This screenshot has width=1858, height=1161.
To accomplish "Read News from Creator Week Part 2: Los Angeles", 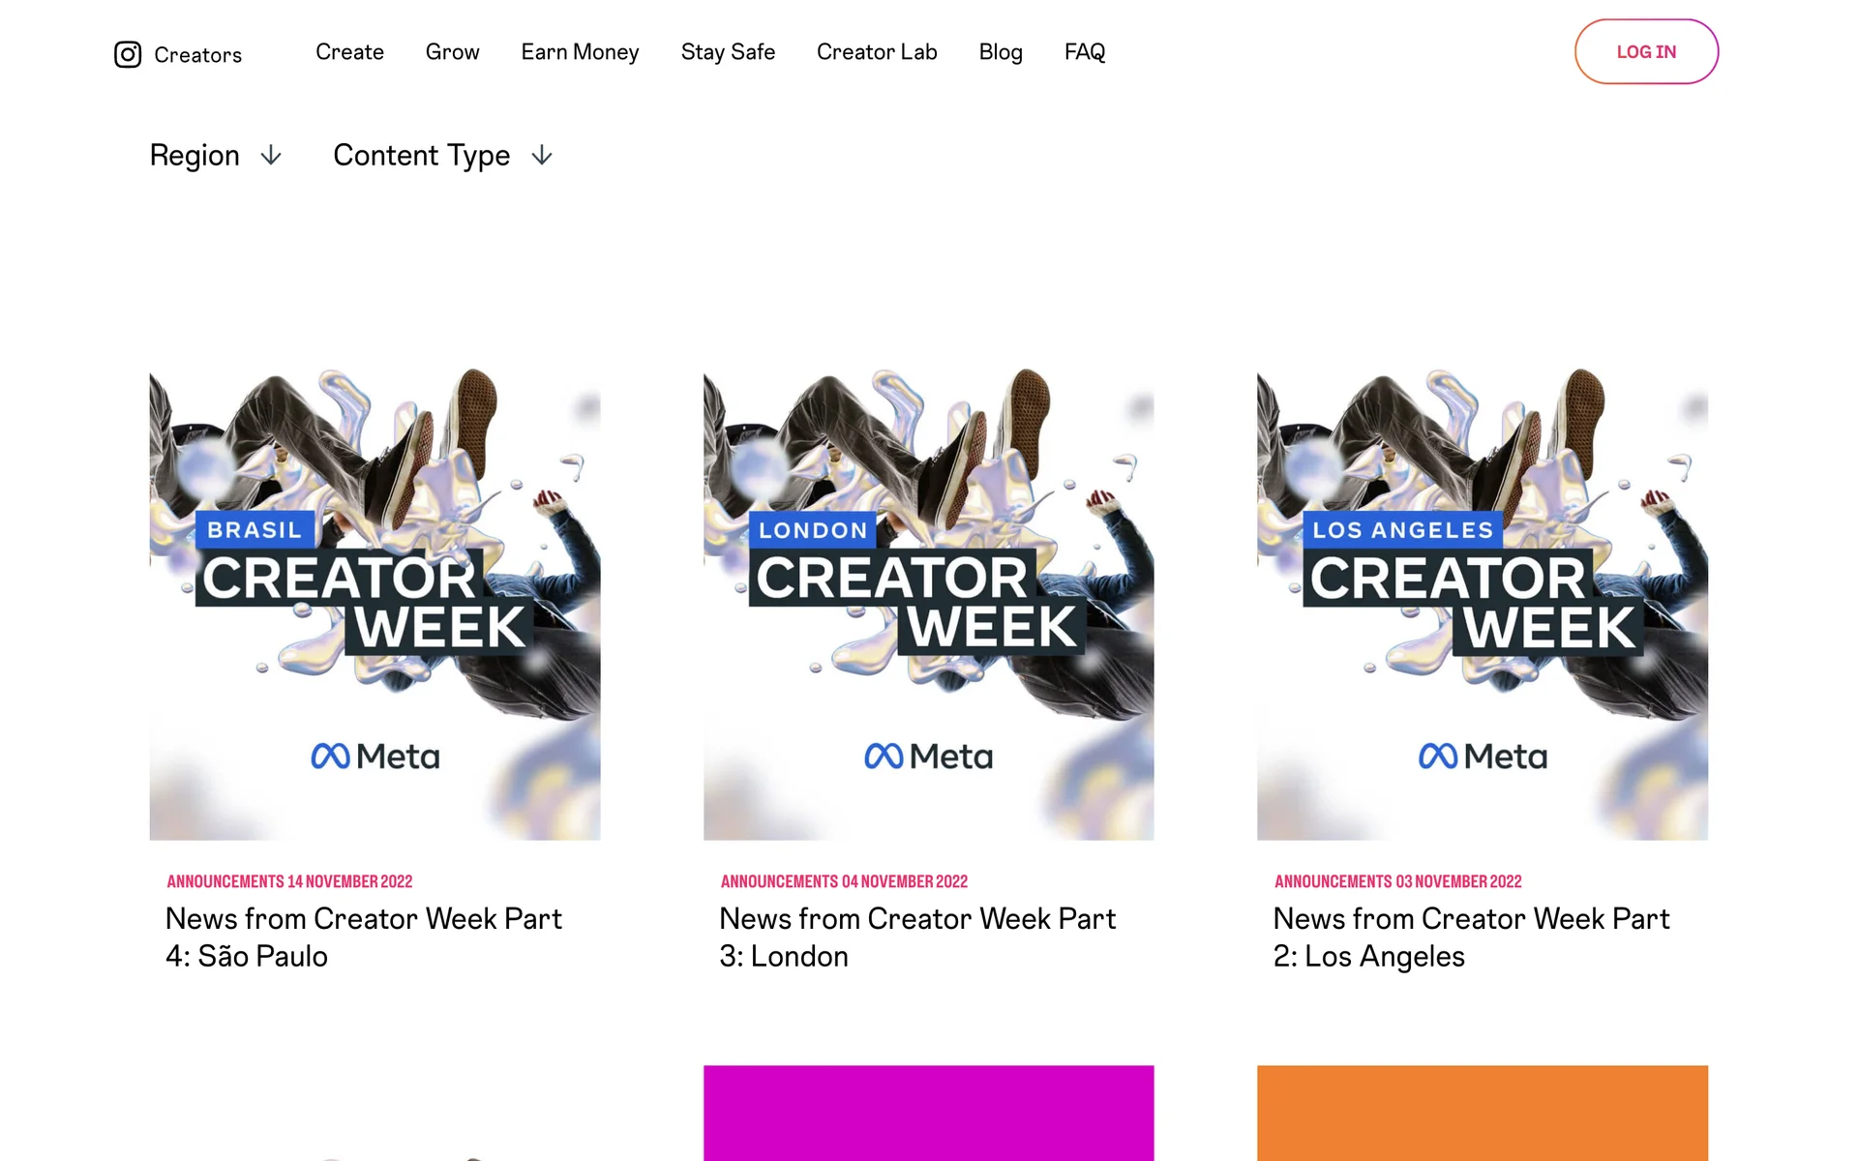I will click(x=1471, y=938).
